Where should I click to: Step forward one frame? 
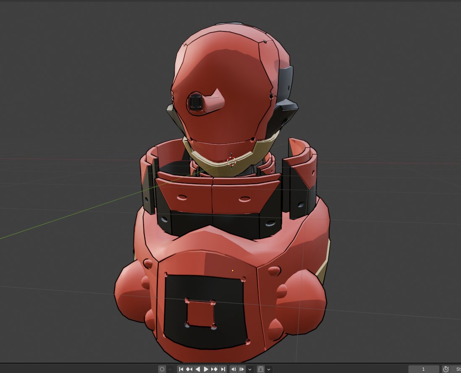pos(242,369)
